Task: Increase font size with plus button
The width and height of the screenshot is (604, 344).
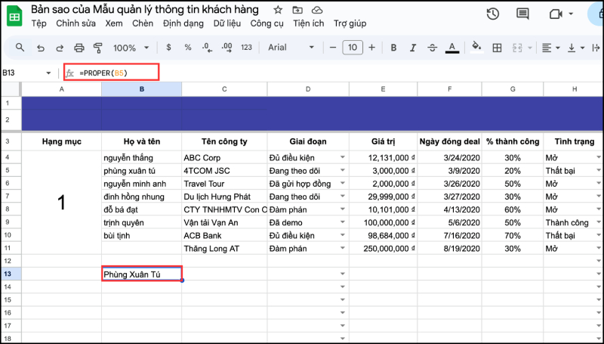Action: [371, 48]
